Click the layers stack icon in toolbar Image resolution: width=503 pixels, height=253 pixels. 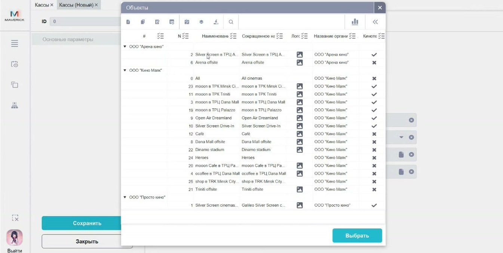coord(201,22)
